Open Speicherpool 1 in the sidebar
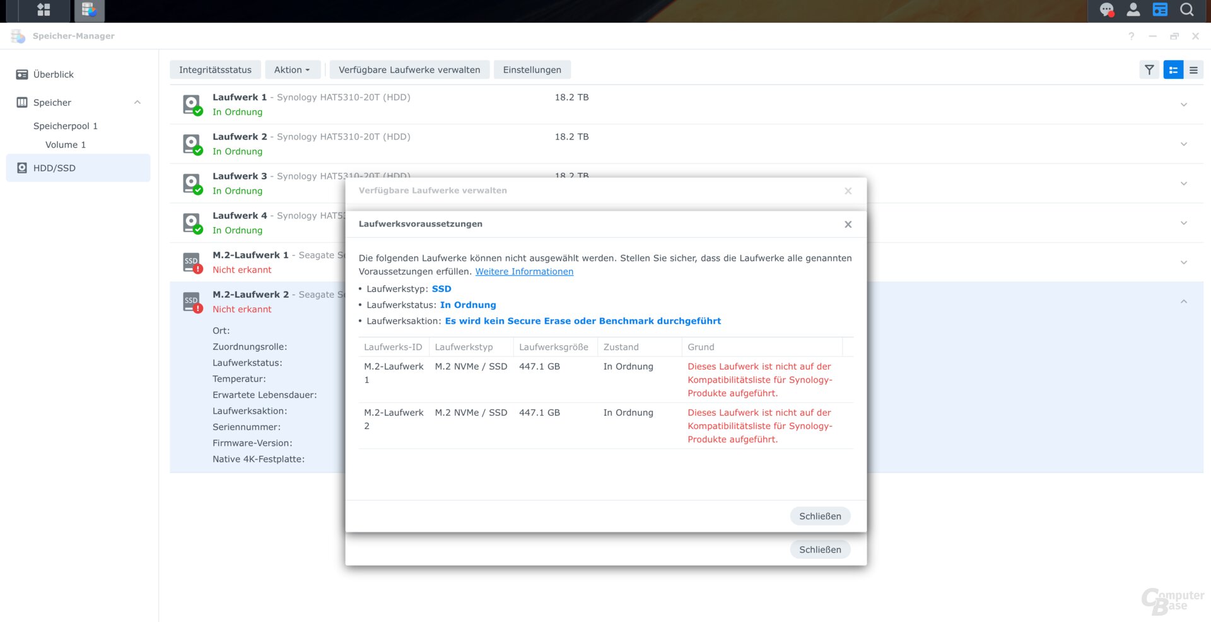1211x622 pixels. click(66, 126)
